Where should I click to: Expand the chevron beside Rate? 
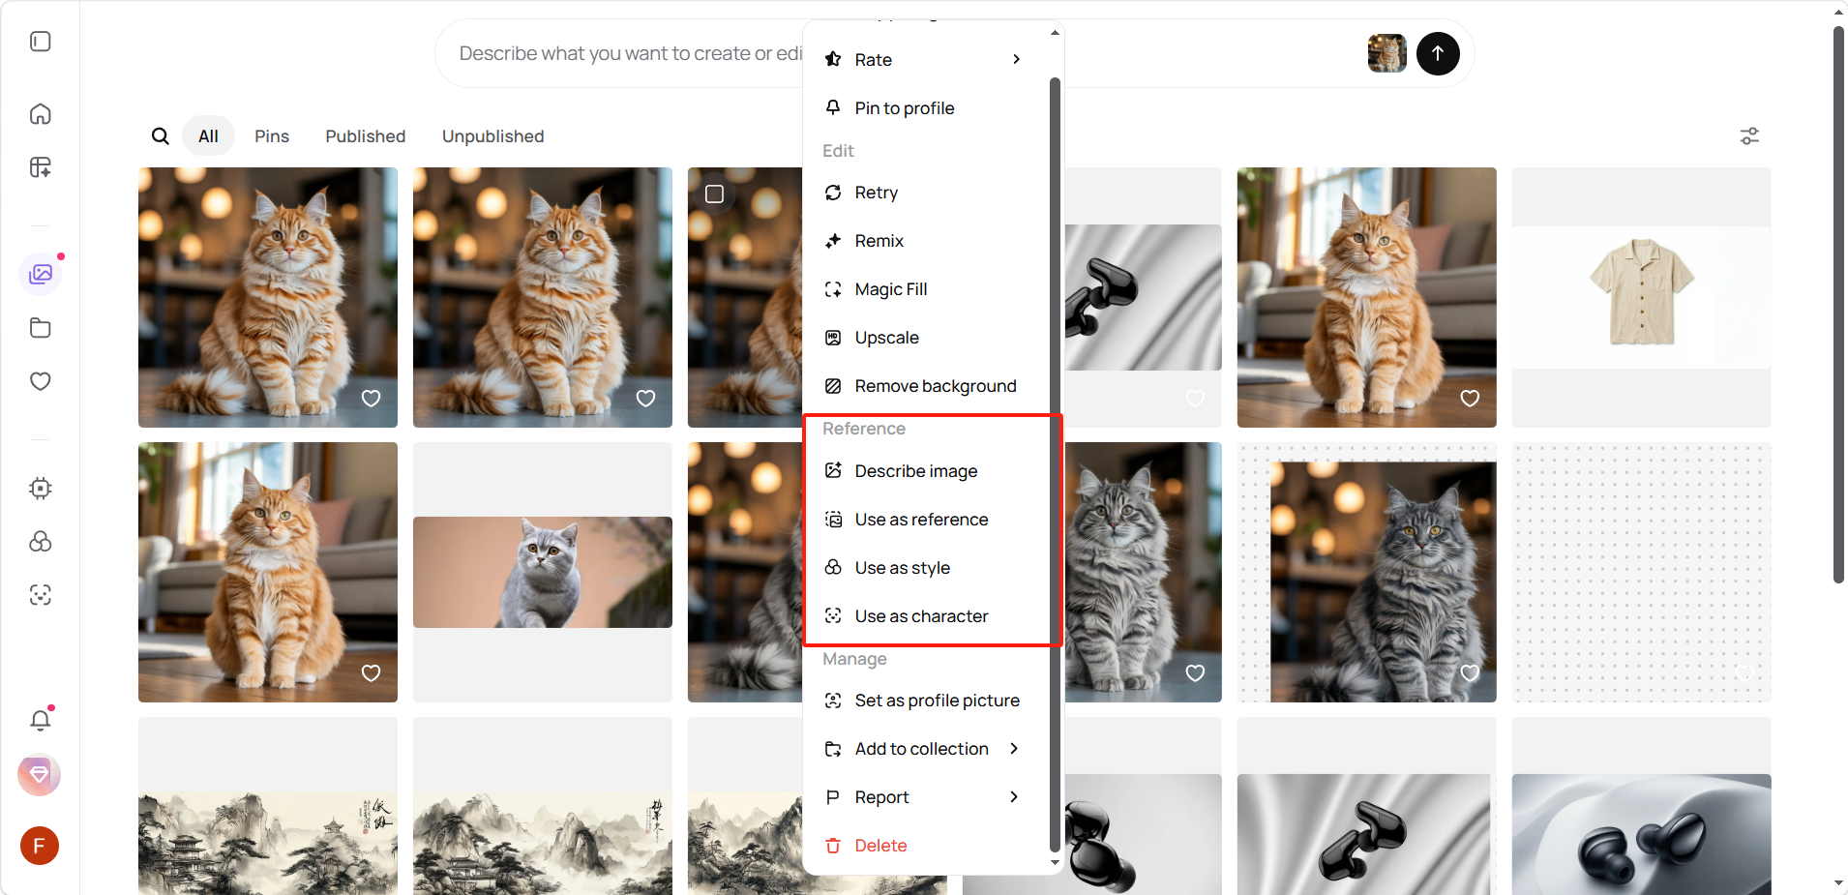coord(1016,60)
